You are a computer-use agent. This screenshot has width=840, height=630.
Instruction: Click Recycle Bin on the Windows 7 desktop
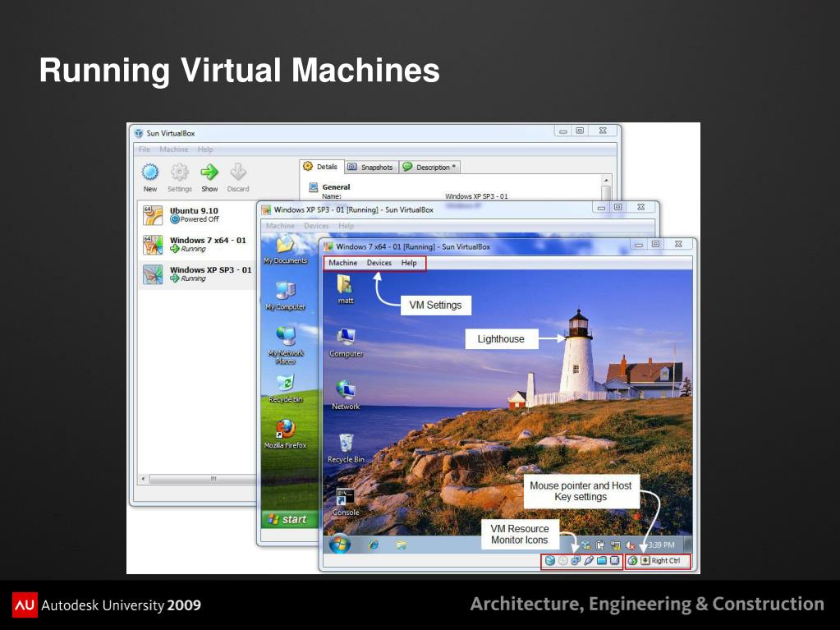click(x=346, y=448)
